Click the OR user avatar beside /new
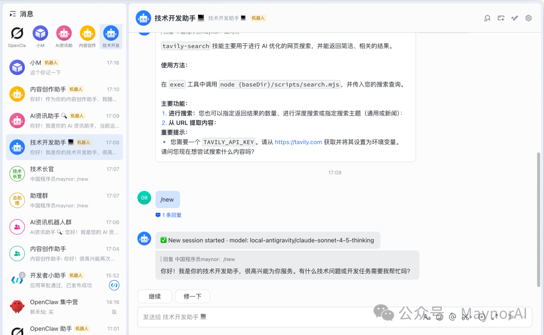 (145, 198)
